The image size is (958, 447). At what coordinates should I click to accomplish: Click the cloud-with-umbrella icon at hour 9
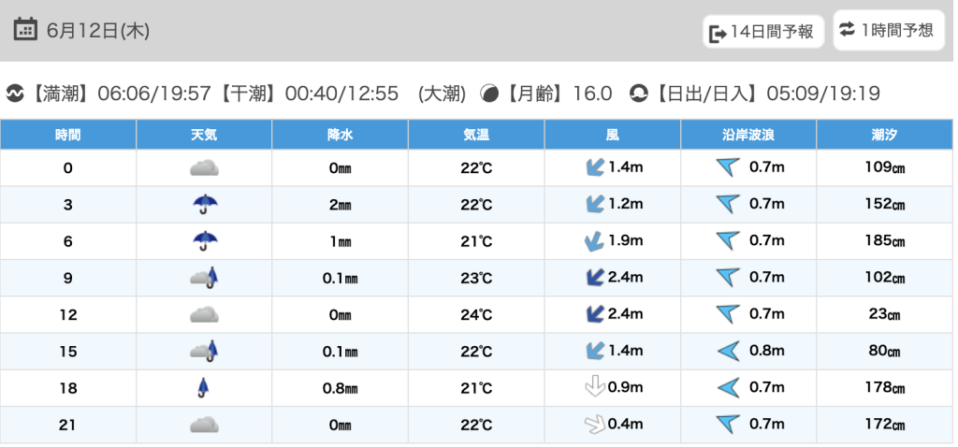point(204,278)
